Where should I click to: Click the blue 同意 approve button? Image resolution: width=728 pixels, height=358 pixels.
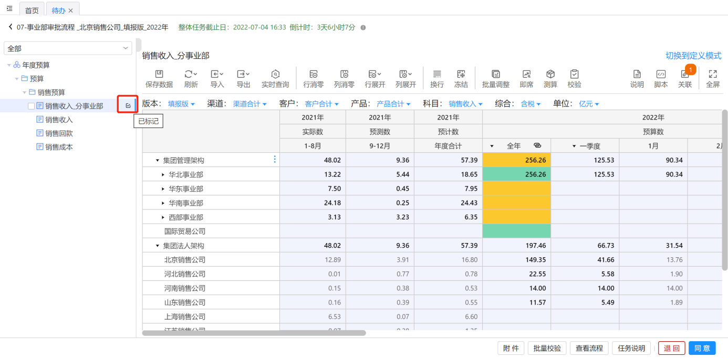(x=702, y=348)
